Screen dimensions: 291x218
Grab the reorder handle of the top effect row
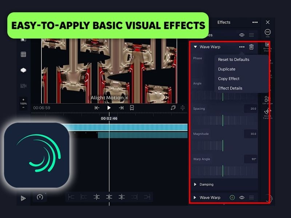point(251,35)
